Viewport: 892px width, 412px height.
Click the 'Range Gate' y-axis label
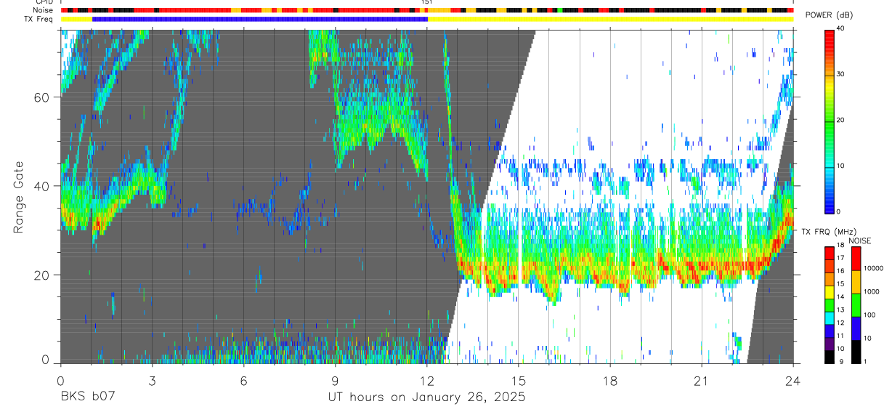click(x=17, y=198)
